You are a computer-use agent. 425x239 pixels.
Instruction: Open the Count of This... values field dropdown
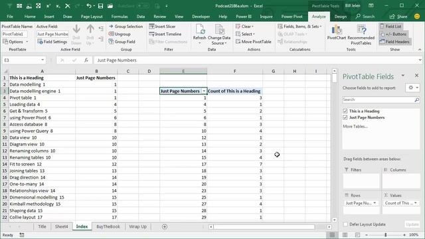coord(416,203)
